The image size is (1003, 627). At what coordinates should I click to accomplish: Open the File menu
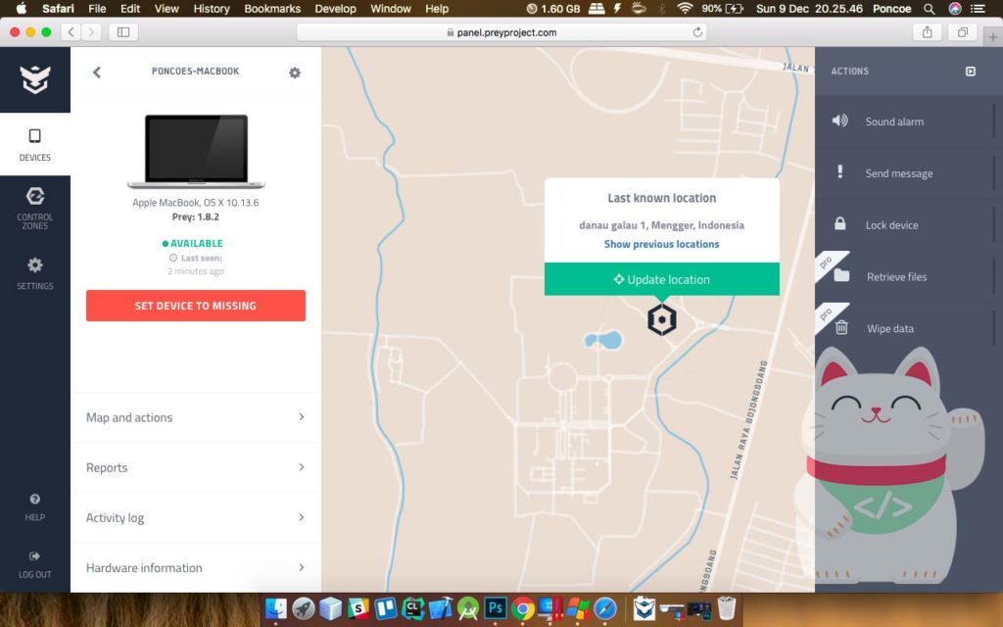97,9
